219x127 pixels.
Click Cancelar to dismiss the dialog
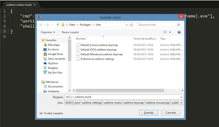[x=171, y=113]
